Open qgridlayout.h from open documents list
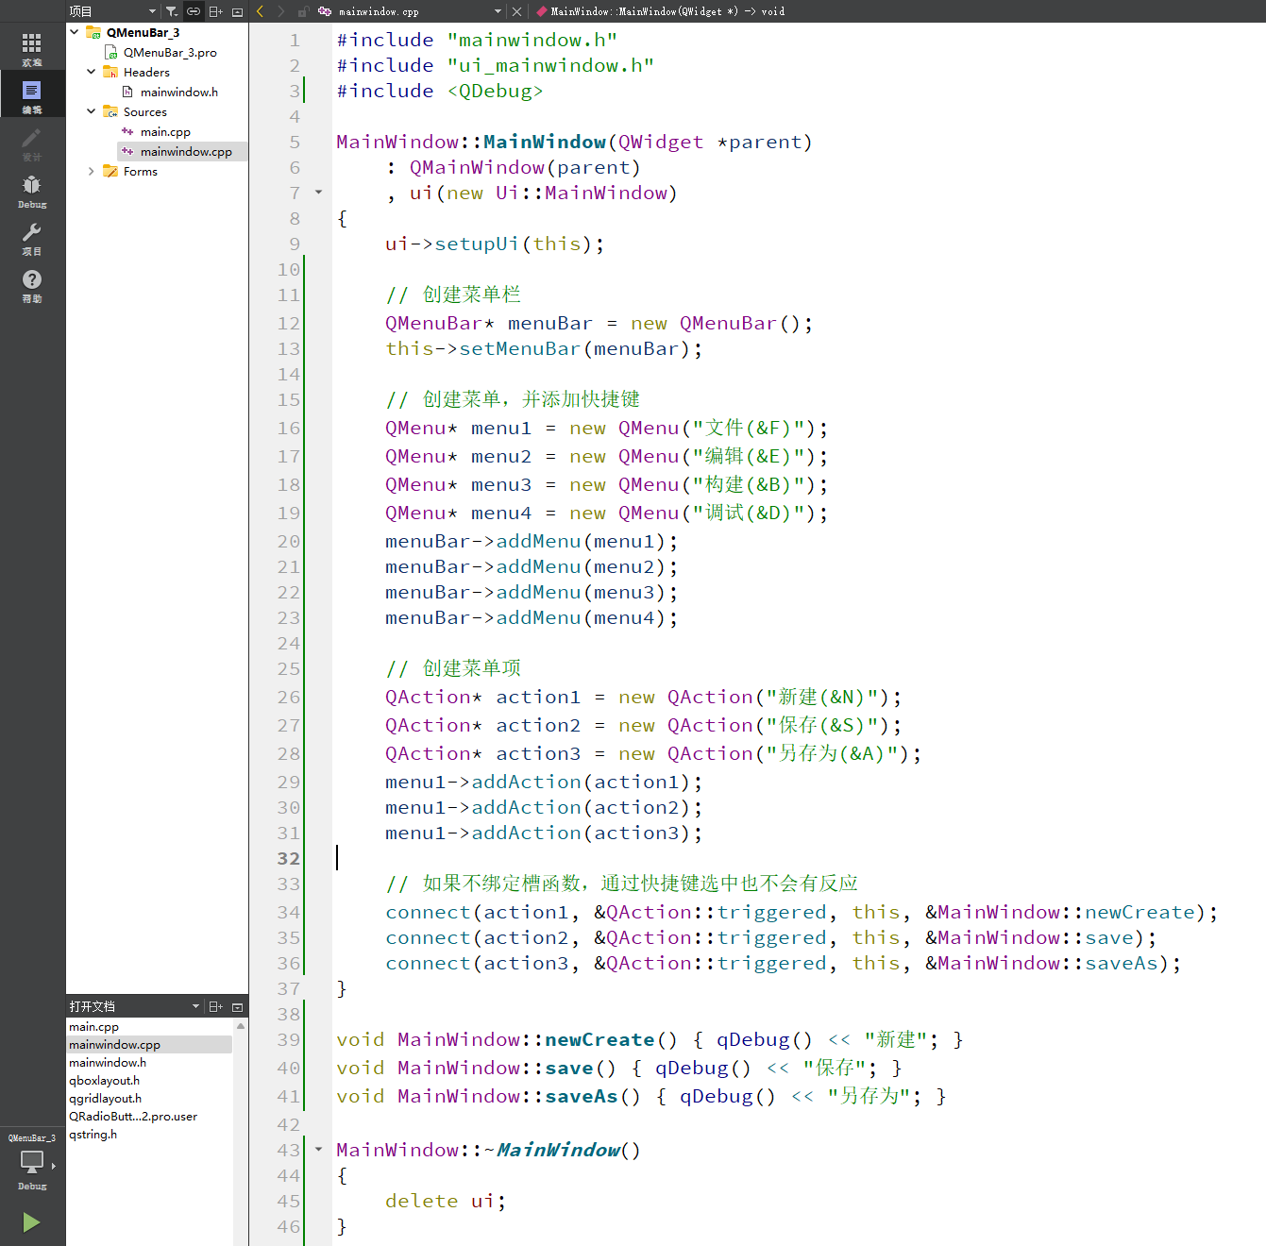The image size is (1266, 1246). pos(105,1098)
